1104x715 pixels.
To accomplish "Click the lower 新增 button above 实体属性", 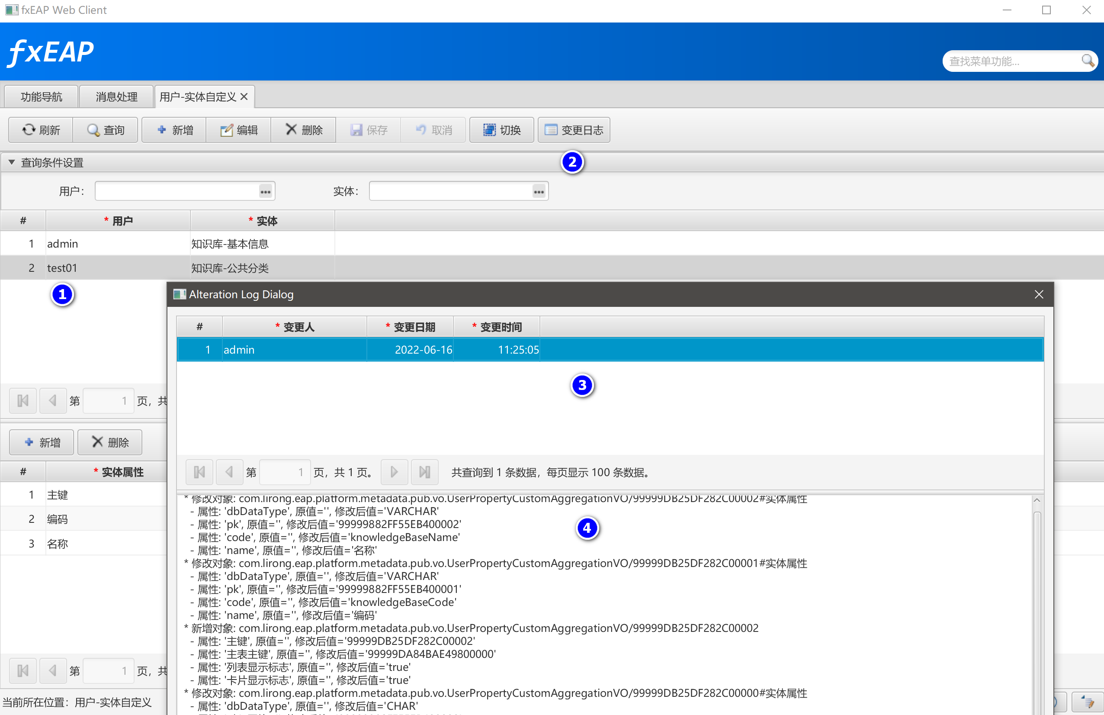I will coord(42,442).
